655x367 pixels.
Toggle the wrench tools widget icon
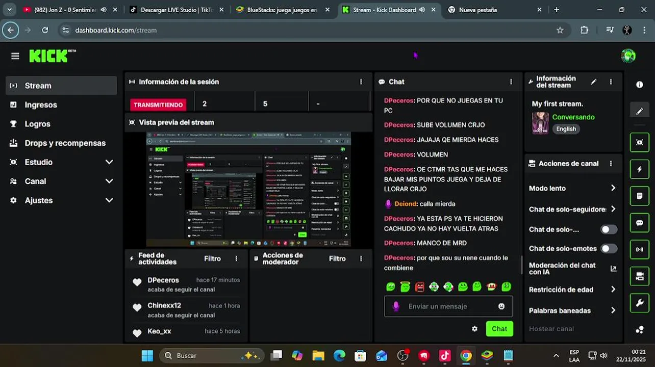click(x=640, y=303)
